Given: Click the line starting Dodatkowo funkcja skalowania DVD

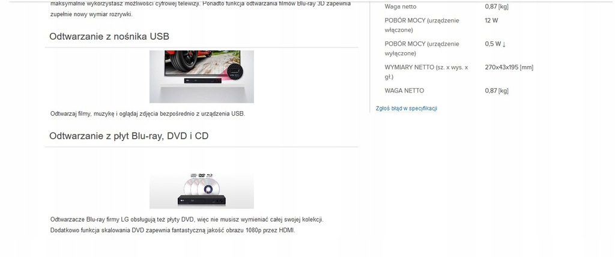Looking at the screenshot, I should (x=172, y=231).
